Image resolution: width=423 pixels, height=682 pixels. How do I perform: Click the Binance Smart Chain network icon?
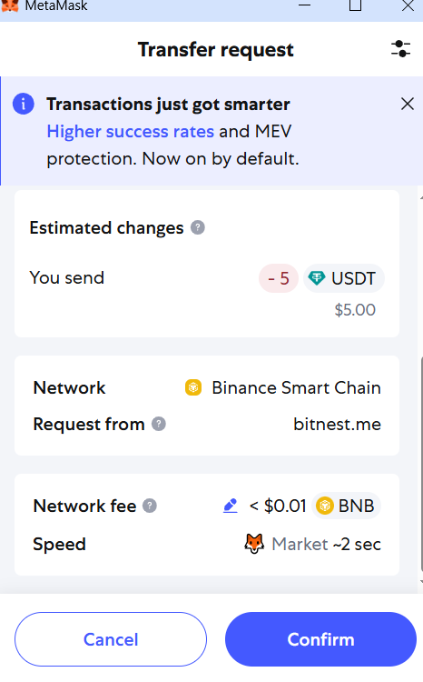[193, 387]
